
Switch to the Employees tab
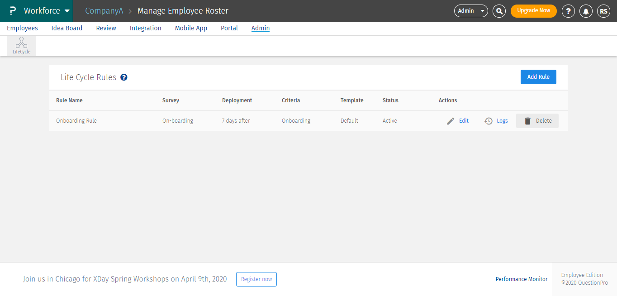click(x=22, y=28)
